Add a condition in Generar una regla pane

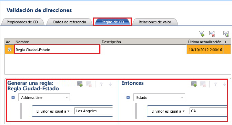point(80,84)
